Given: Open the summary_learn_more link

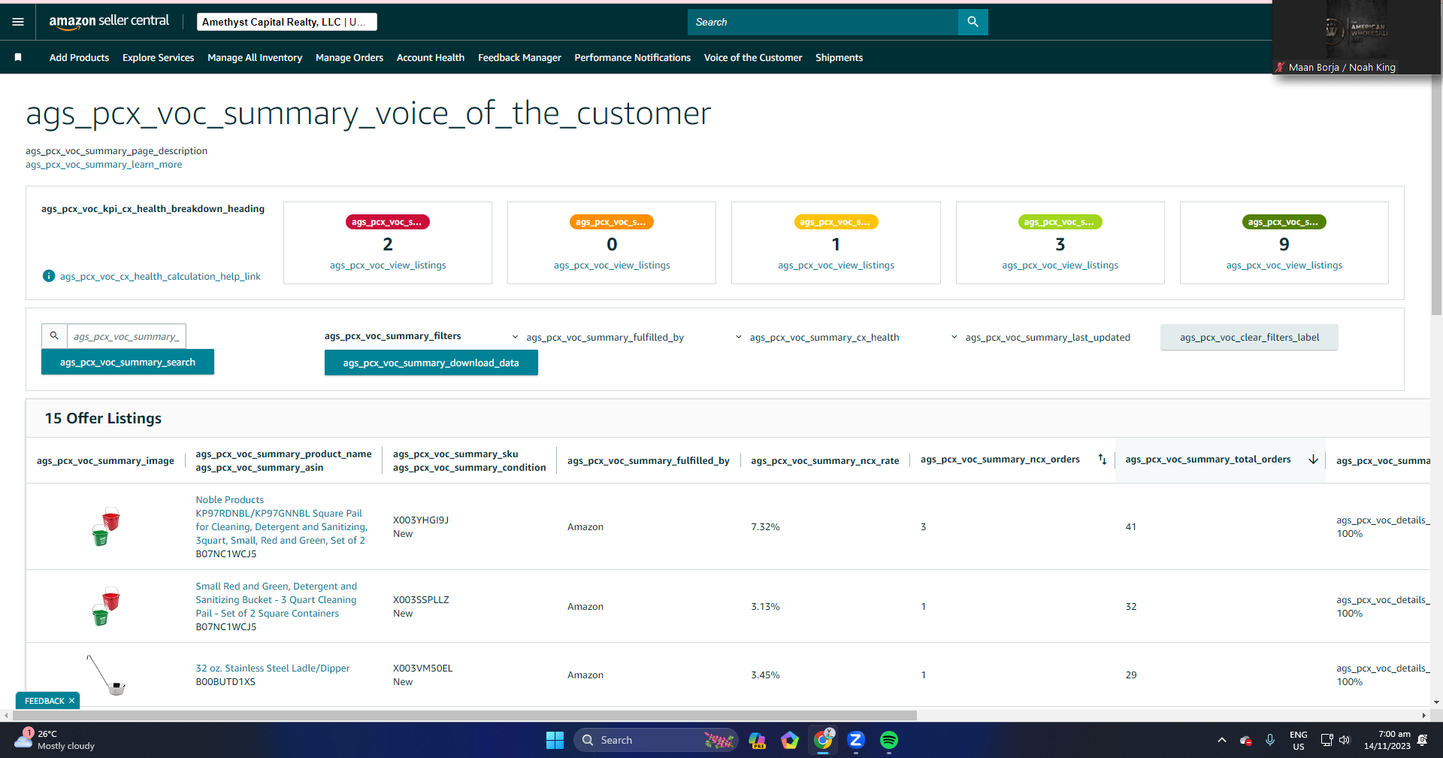Looking at the screenshot, I should pos(104,165).
